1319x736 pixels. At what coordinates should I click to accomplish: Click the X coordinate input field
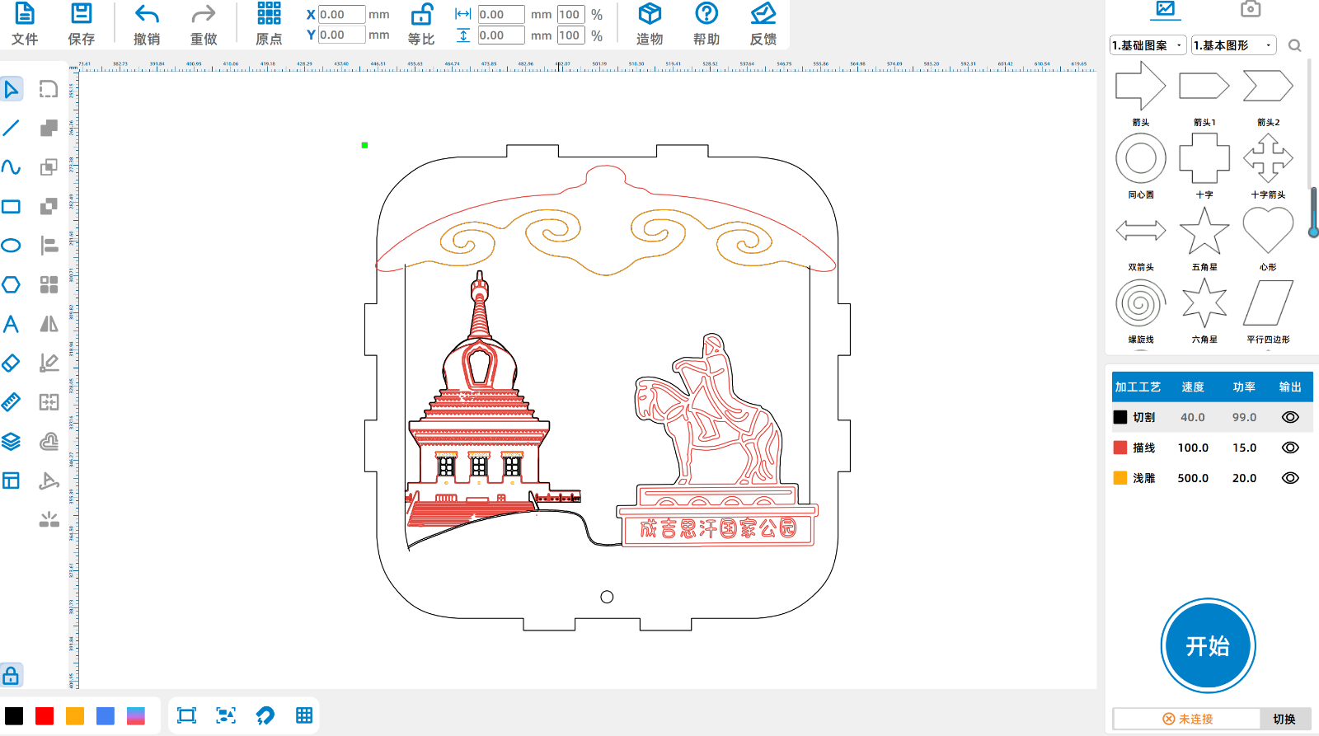341,15
